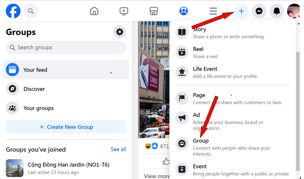Go to Home feed icon

click(x=94, y=11)
